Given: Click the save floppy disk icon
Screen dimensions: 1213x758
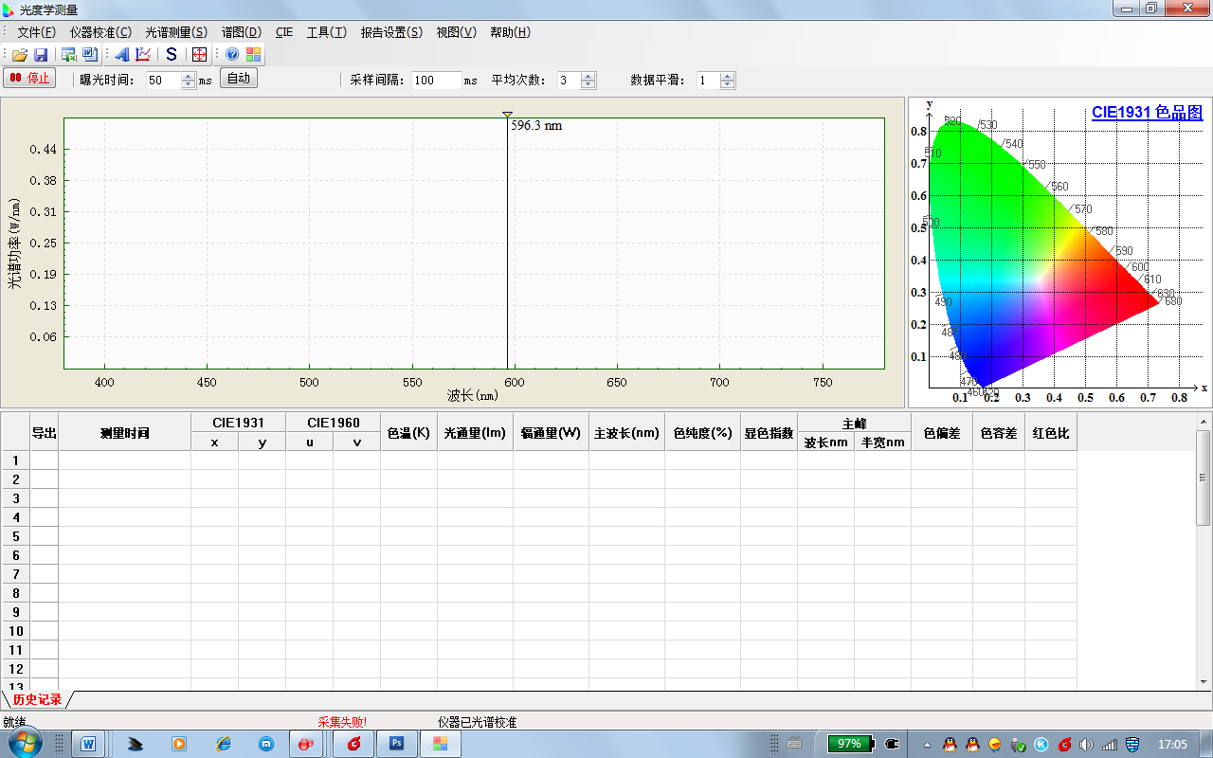Looking at the screenshot, I should [x=41, y=55].
